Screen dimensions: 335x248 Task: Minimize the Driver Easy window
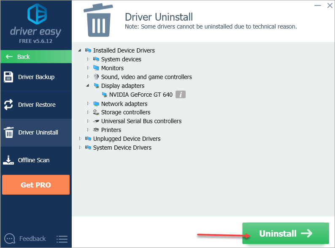318,5
